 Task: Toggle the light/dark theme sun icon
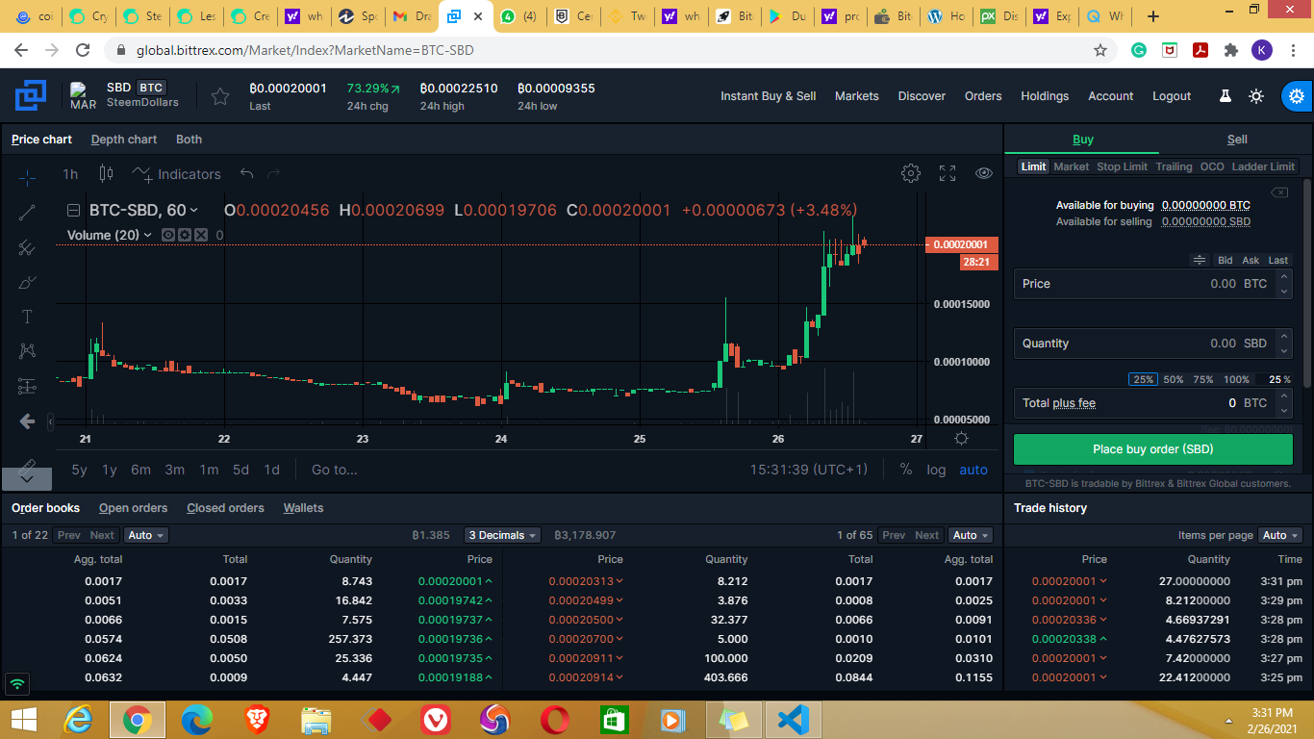click(1256, 96)
